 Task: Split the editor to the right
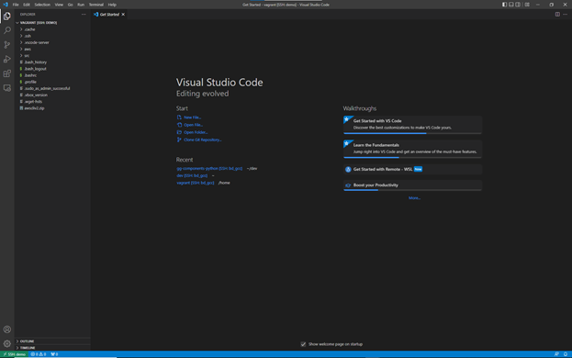click(x=557, y=14)
